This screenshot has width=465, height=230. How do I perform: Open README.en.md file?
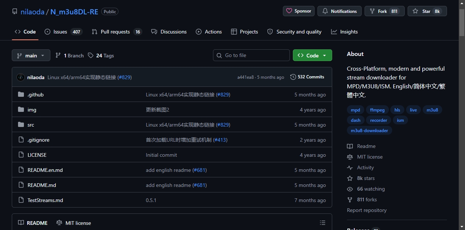[45, 170]
